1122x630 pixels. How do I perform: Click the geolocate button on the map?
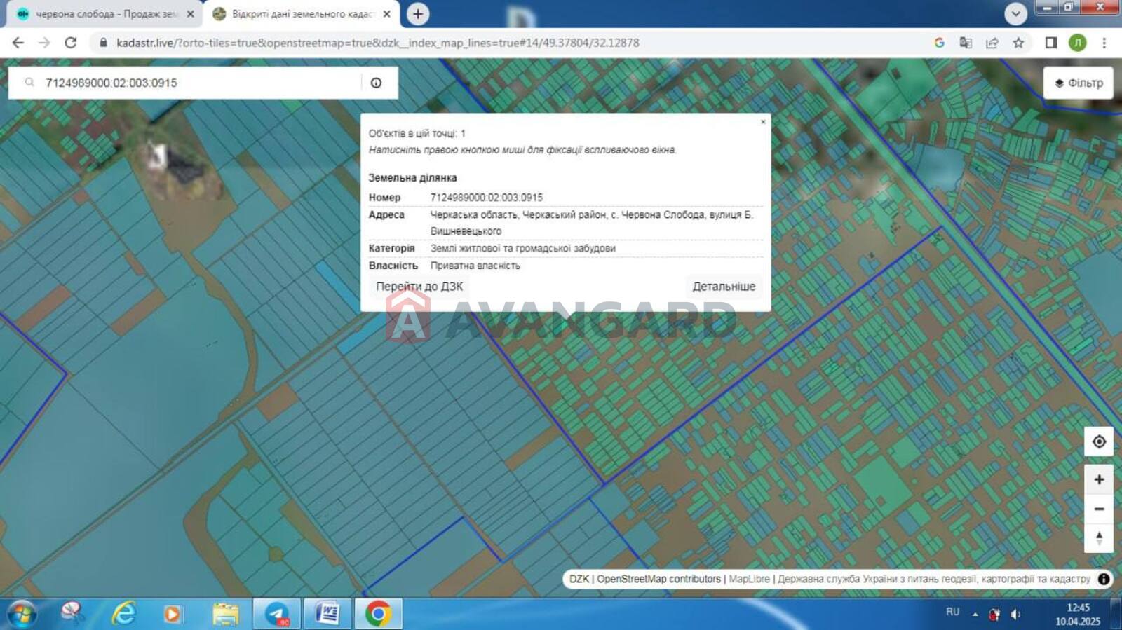1099,441
